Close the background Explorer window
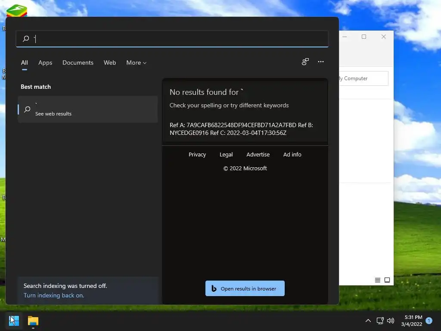Viewport: 441px width, 331px height. coord(384,37)
